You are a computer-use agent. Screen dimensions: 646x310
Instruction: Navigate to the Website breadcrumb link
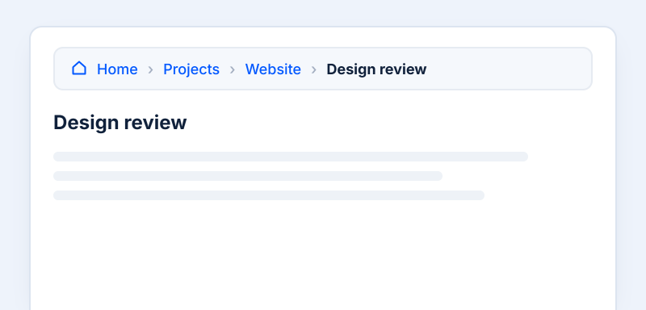(x=273, y=69)
